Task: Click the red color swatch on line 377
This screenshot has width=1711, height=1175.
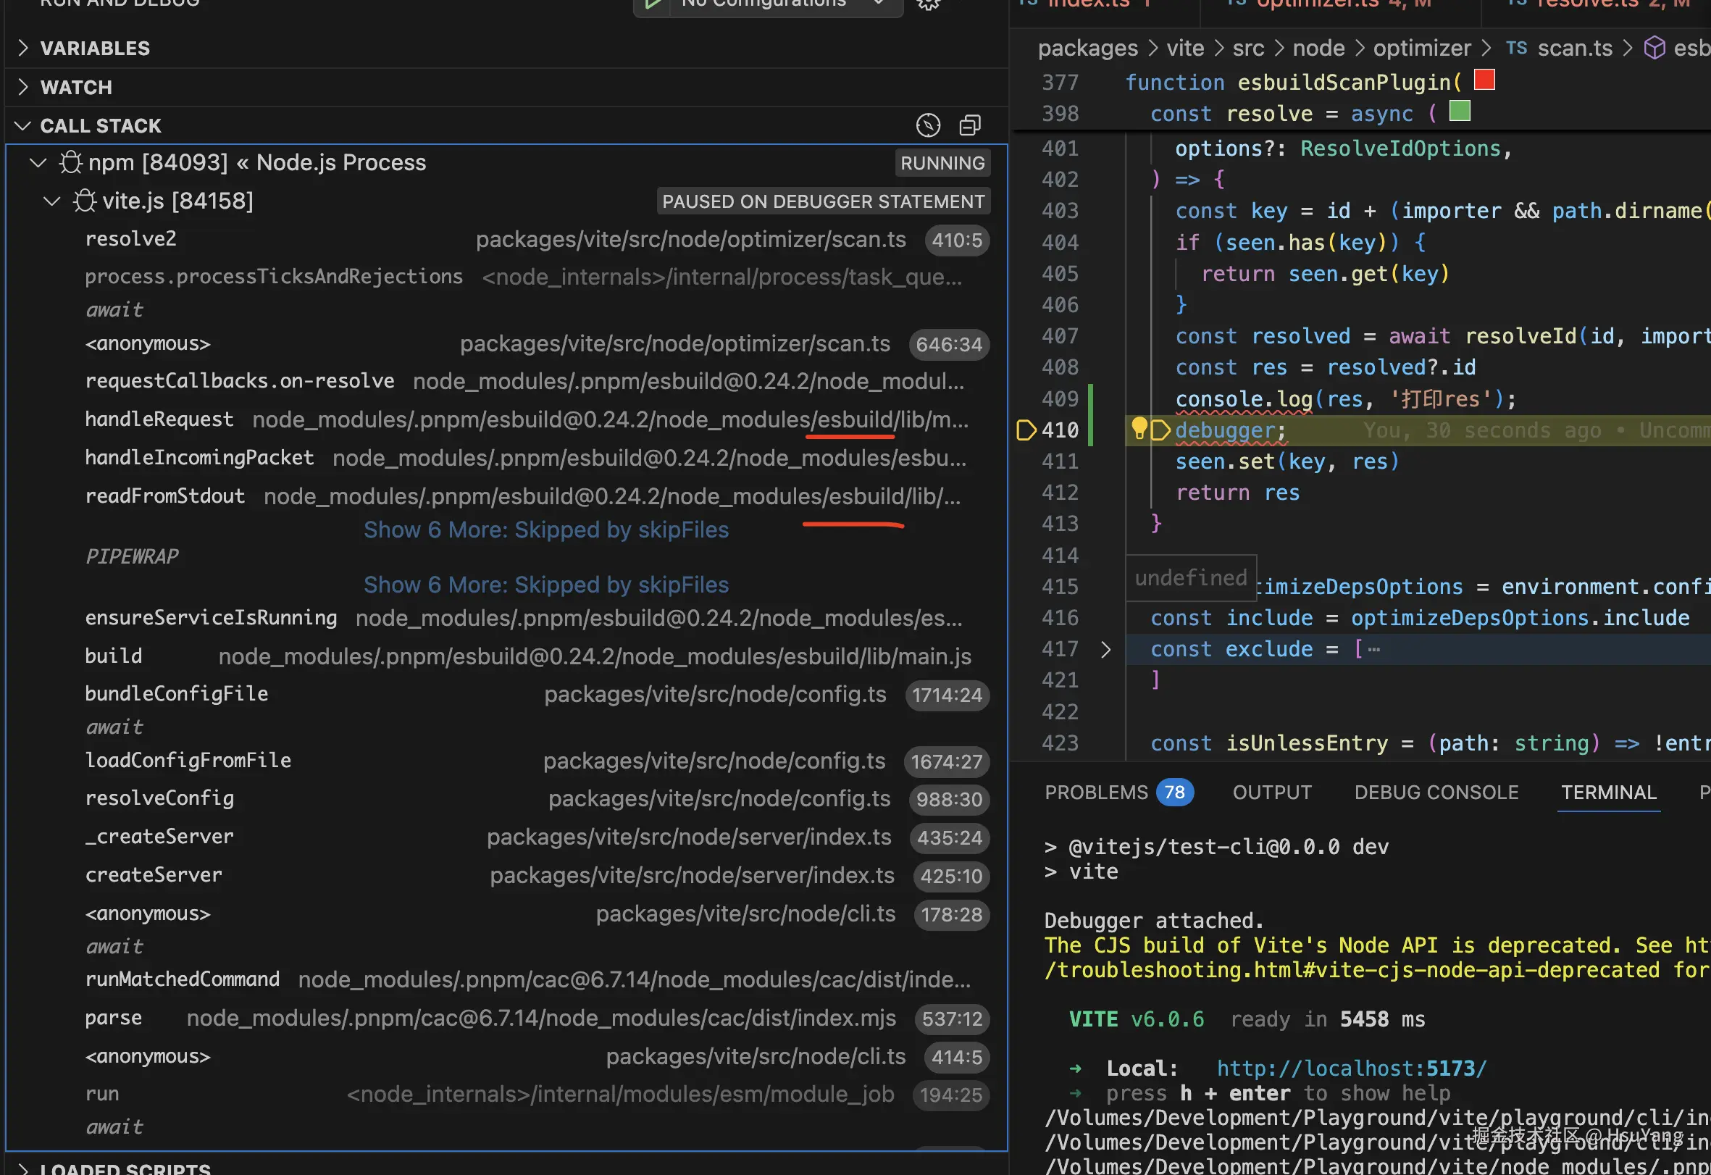Action: (1484, 80)
